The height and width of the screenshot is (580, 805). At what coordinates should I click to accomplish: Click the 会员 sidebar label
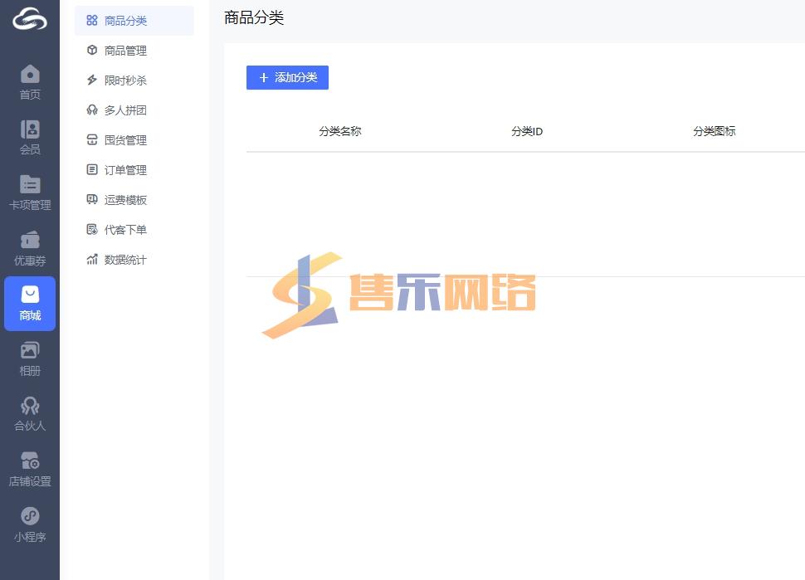pos(30,149)
